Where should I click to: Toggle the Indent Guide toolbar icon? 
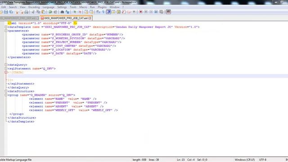(108, 12)
